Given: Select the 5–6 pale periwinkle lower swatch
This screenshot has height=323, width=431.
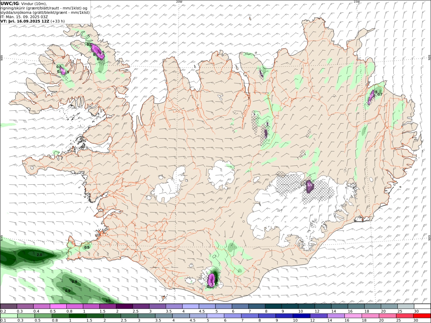Looking at the screenshot, I should coord(215,316).
